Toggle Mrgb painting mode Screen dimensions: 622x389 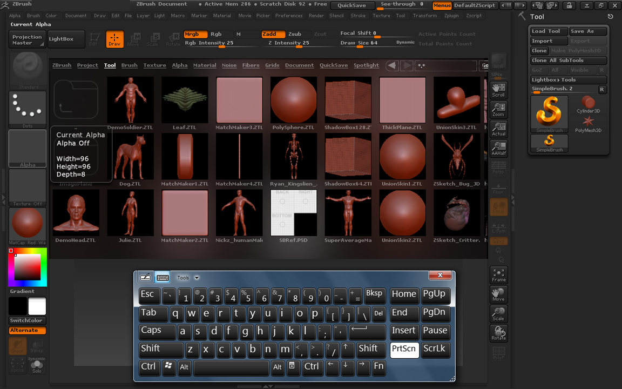pyautogui.click(x=195, y=33)
